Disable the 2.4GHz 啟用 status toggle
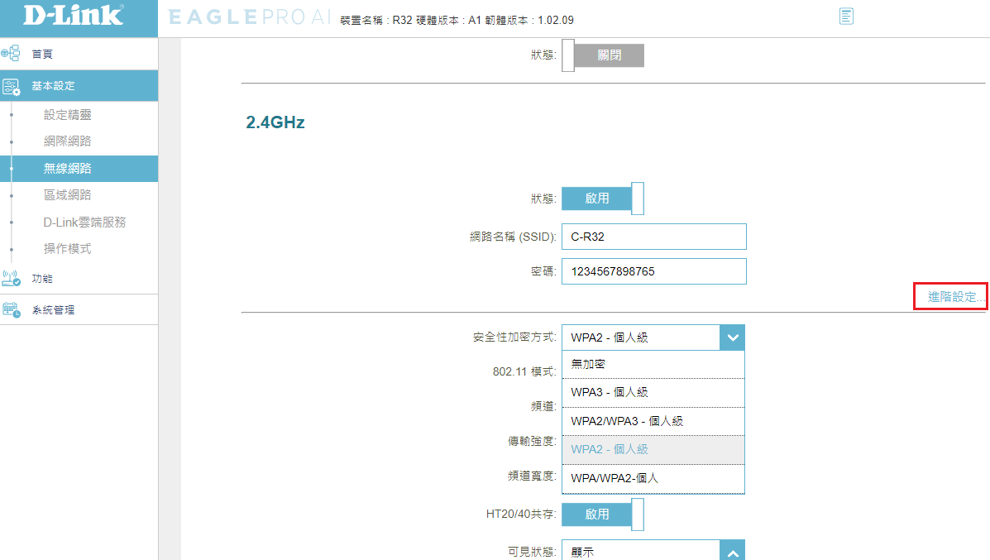This screenshot has height=560, width=990. [602, 199]
